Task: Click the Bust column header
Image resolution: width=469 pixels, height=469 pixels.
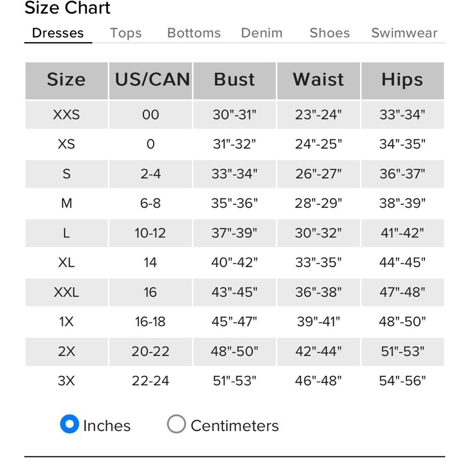Action: [234, 80]
